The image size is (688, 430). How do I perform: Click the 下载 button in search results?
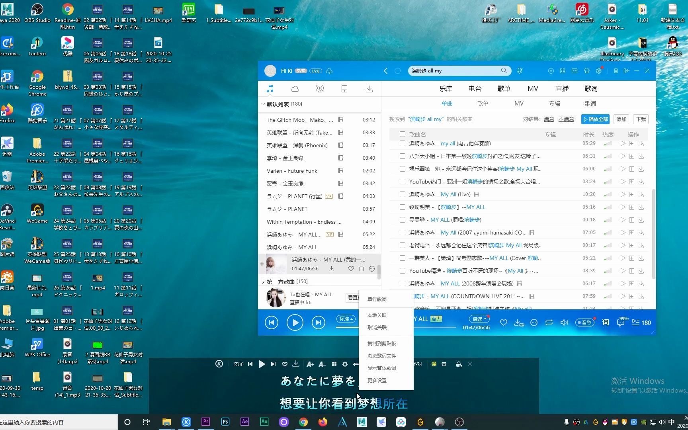pyautogui.click(x=641, y=119)
